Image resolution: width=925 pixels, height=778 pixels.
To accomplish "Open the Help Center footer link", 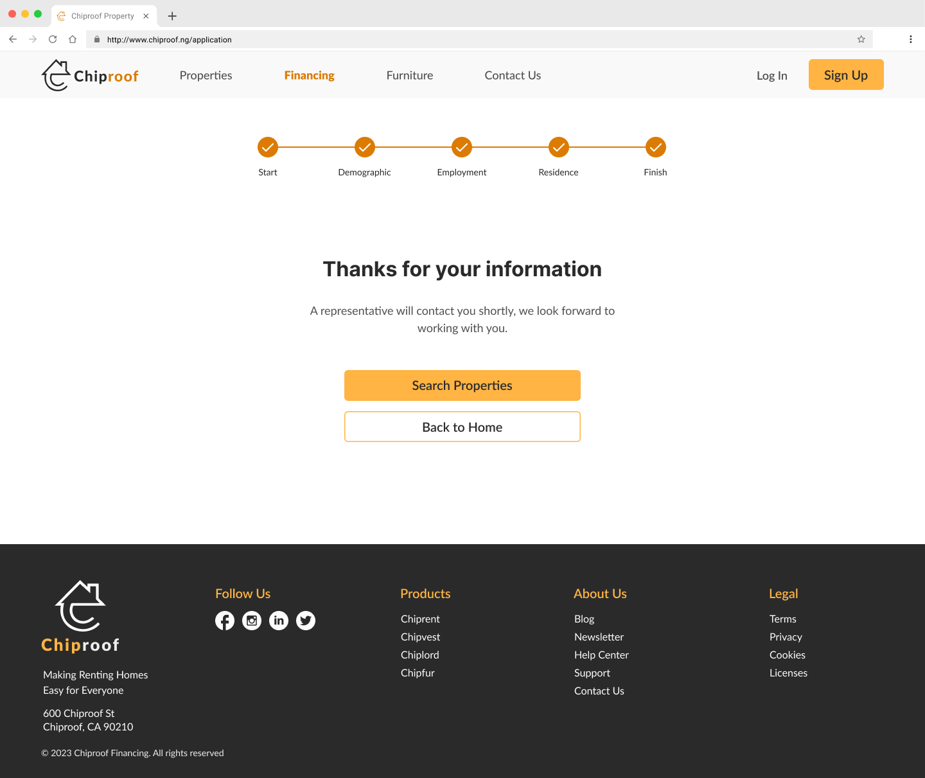I will (601, 655).
